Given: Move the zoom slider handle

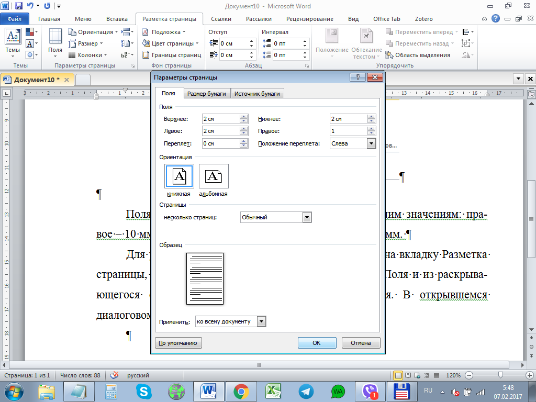Looking at the screenshot, I should click(x=500, y=375).
